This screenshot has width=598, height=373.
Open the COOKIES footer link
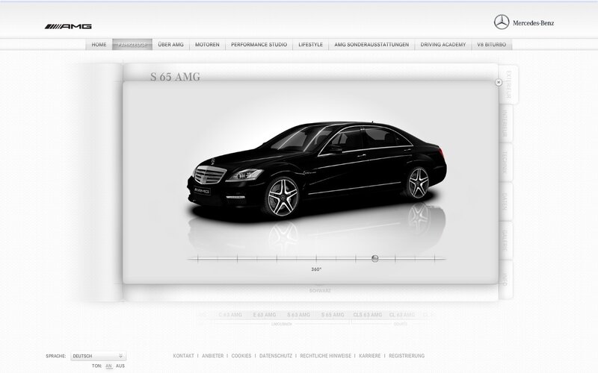[241, 356]
